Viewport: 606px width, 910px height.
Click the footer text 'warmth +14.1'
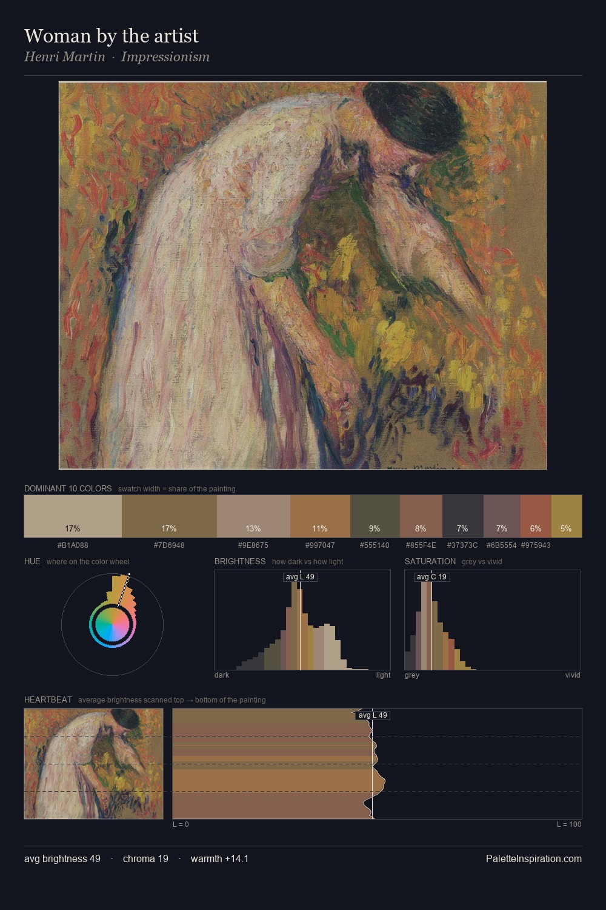coord(219,858)
